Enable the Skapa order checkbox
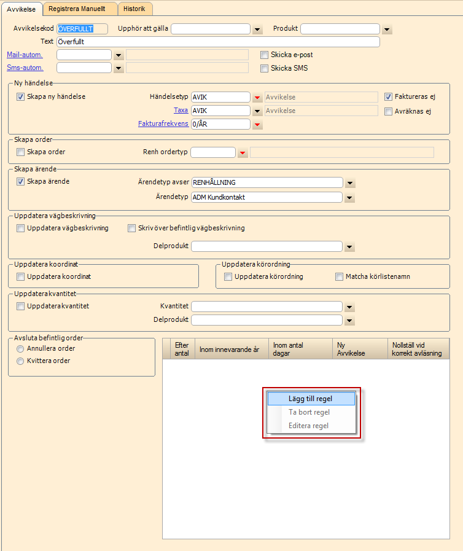This screenshot has width=463, height=551. tap(20, 152)
